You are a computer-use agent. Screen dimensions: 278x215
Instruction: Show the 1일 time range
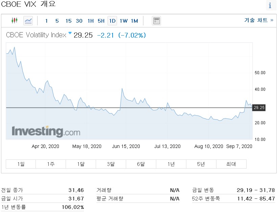coord(21,164)
